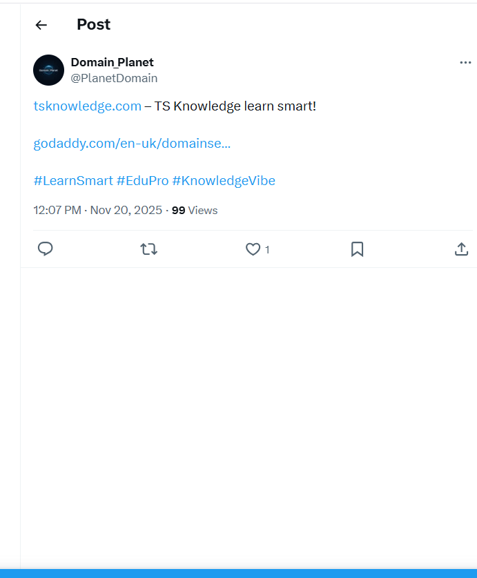Open the Domain_Planet profile avatar
The height and width of the screenshot is (578, 477).
coord(48,70)
